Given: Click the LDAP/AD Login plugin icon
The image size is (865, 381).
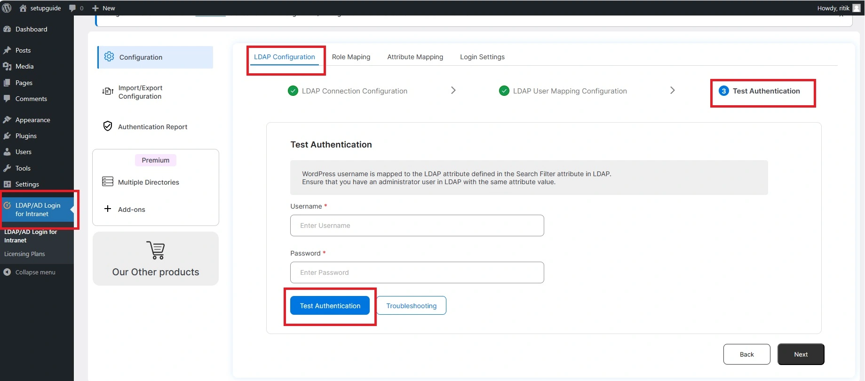Looking at the screenshot, I should [7, 205].
